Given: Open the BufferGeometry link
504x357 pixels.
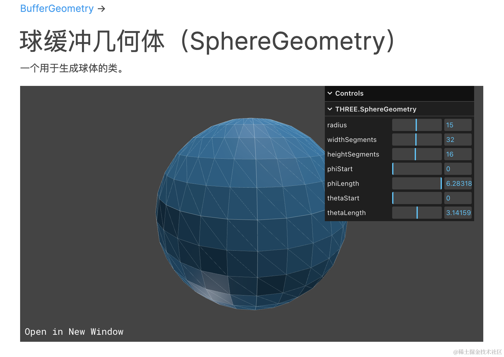Looking at the screenshot, I should 57,9.
